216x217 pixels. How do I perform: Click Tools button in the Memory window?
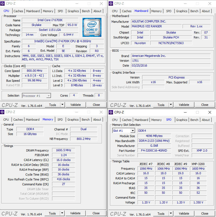click(52, 213)
